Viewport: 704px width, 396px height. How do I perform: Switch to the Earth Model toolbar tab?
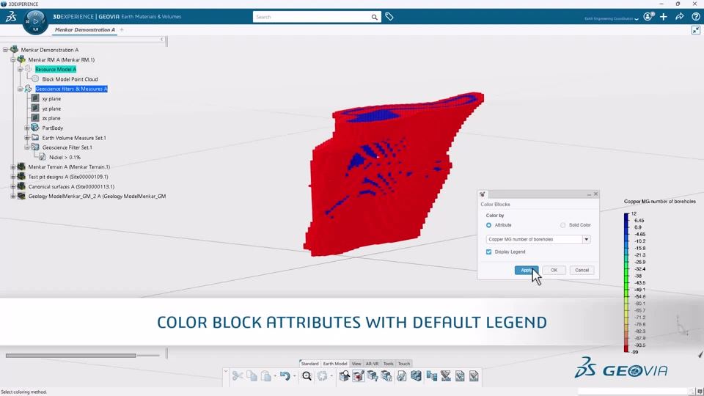pyautogui.click(x=335, y=364)
